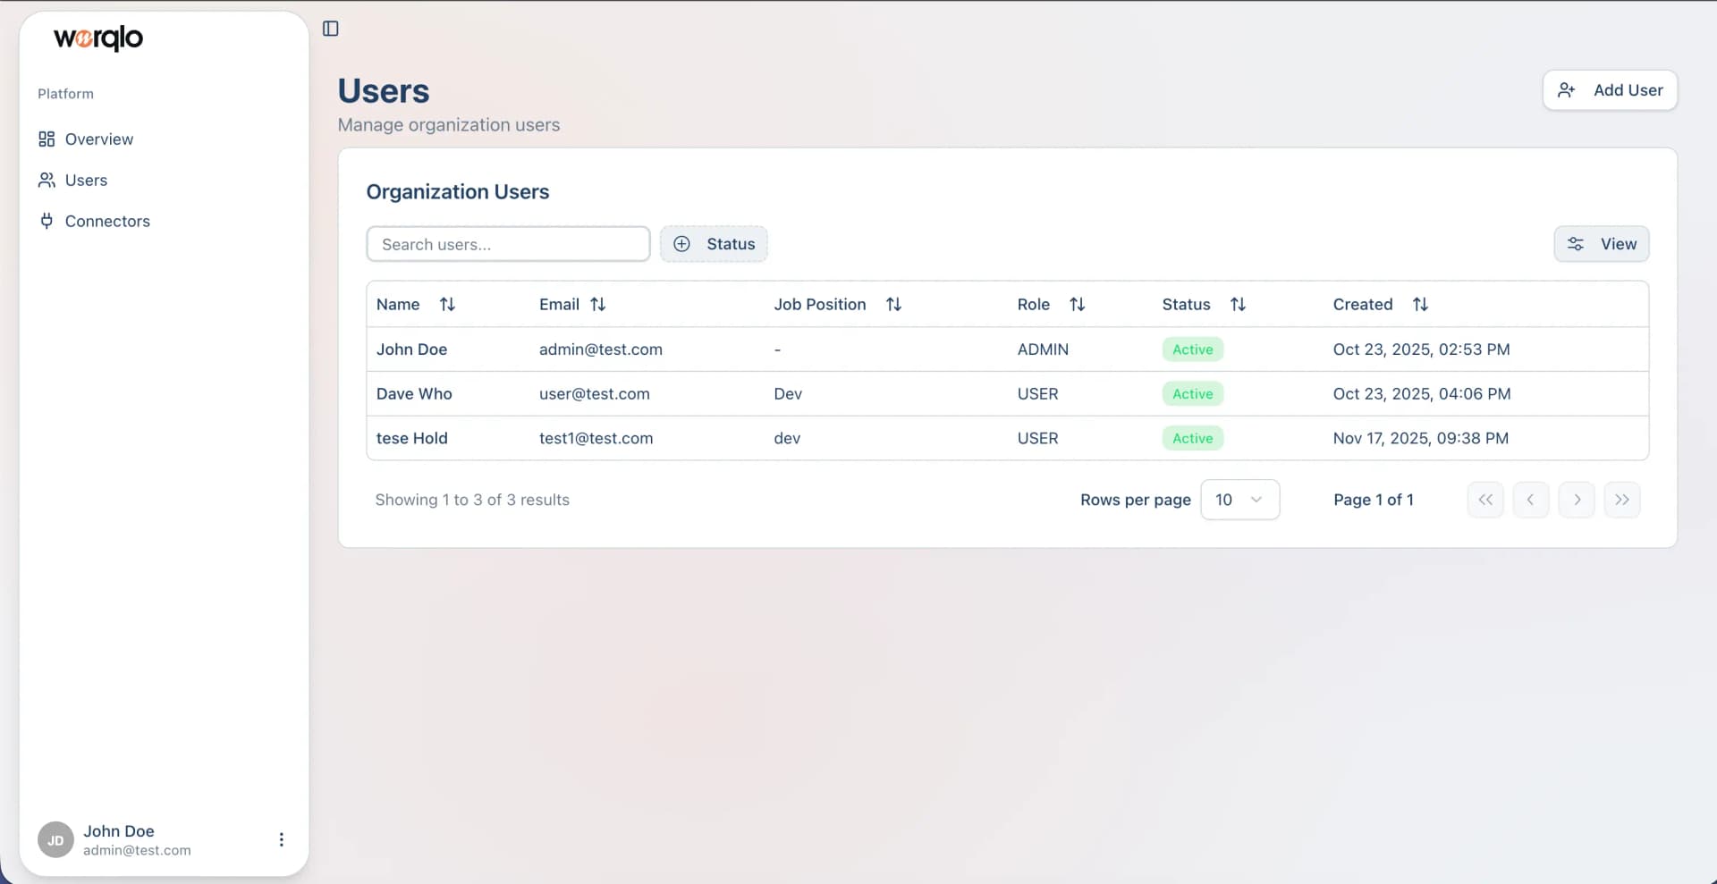Screen dimensions: 1717x884
Task: Select Users in the sidebar navigation
Action: click(x=86, y=180)
